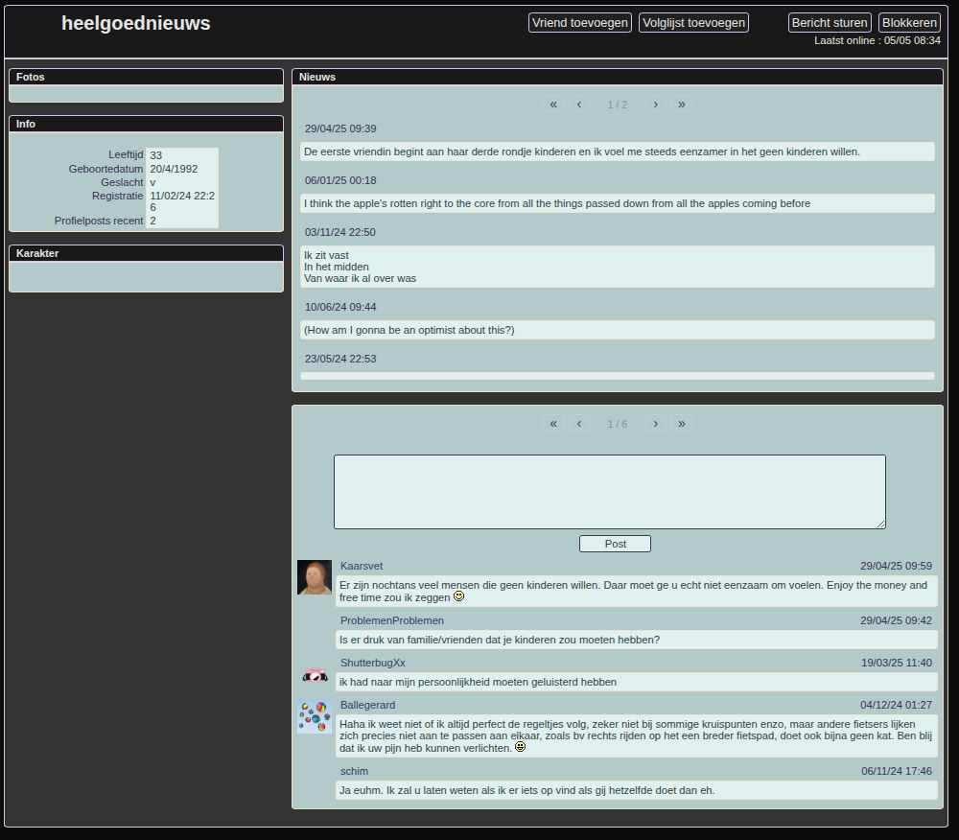Open Ballegerard's colorful balls avatar
The width and height of the screenshot is (959, 840).
[315, 716]
